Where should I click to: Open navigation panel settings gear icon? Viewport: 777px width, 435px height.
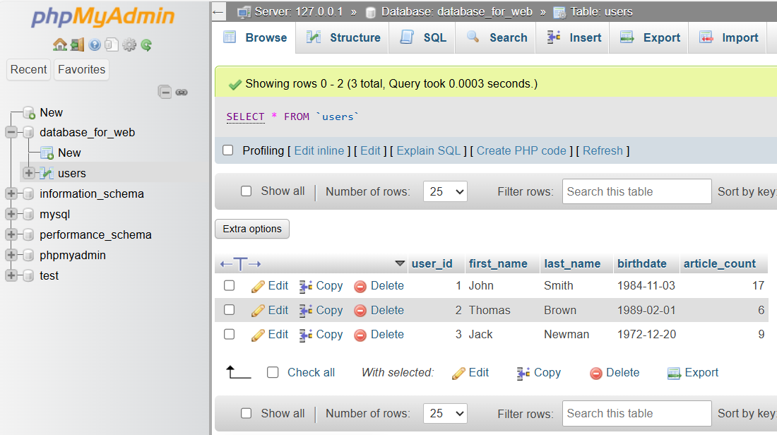(129, 44)
